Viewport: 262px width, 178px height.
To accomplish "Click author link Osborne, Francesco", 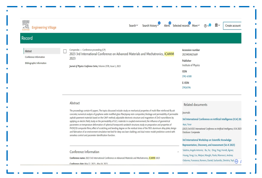I will coord(191,160).
